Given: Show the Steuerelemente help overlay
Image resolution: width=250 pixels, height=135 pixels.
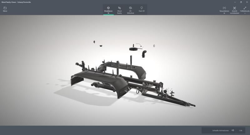Looking at the screenshot, I should click(x=224, y=10).
